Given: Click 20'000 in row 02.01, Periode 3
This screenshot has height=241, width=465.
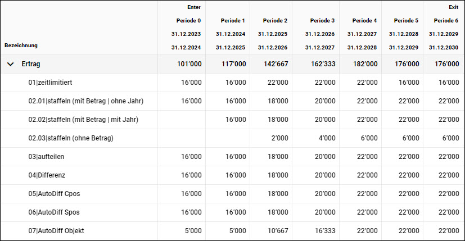Looking at the screenshot, I should click(x=325, y=101).
